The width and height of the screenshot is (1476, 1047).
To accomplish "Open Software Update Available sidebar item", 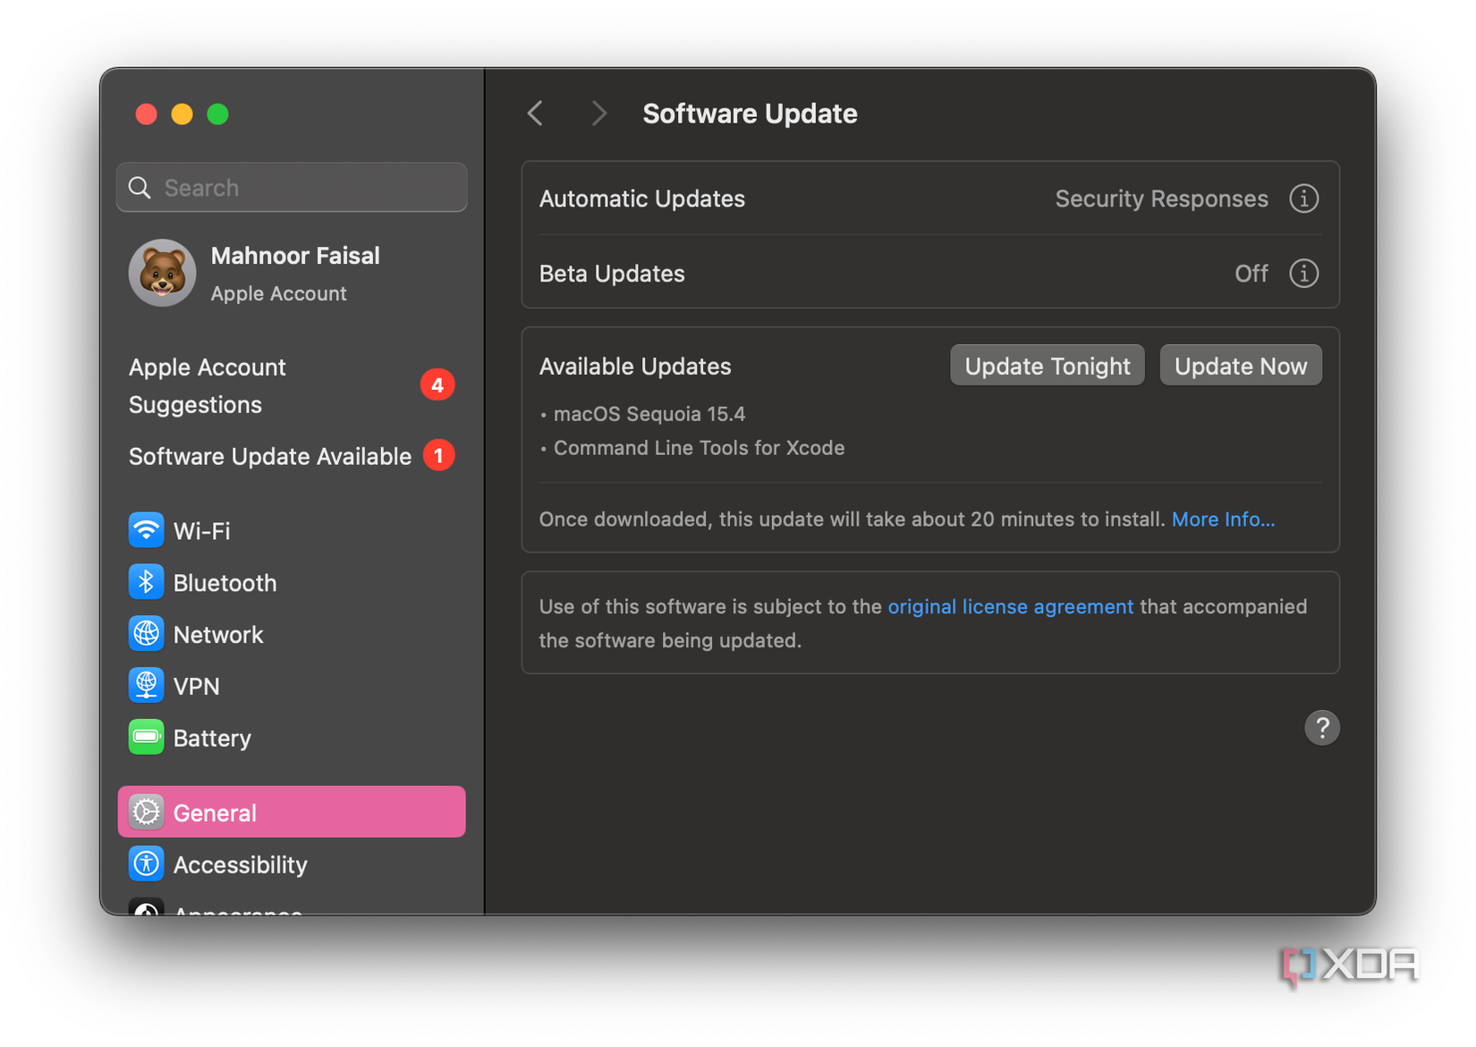I will pyautogui.click(x=270, y=456).
